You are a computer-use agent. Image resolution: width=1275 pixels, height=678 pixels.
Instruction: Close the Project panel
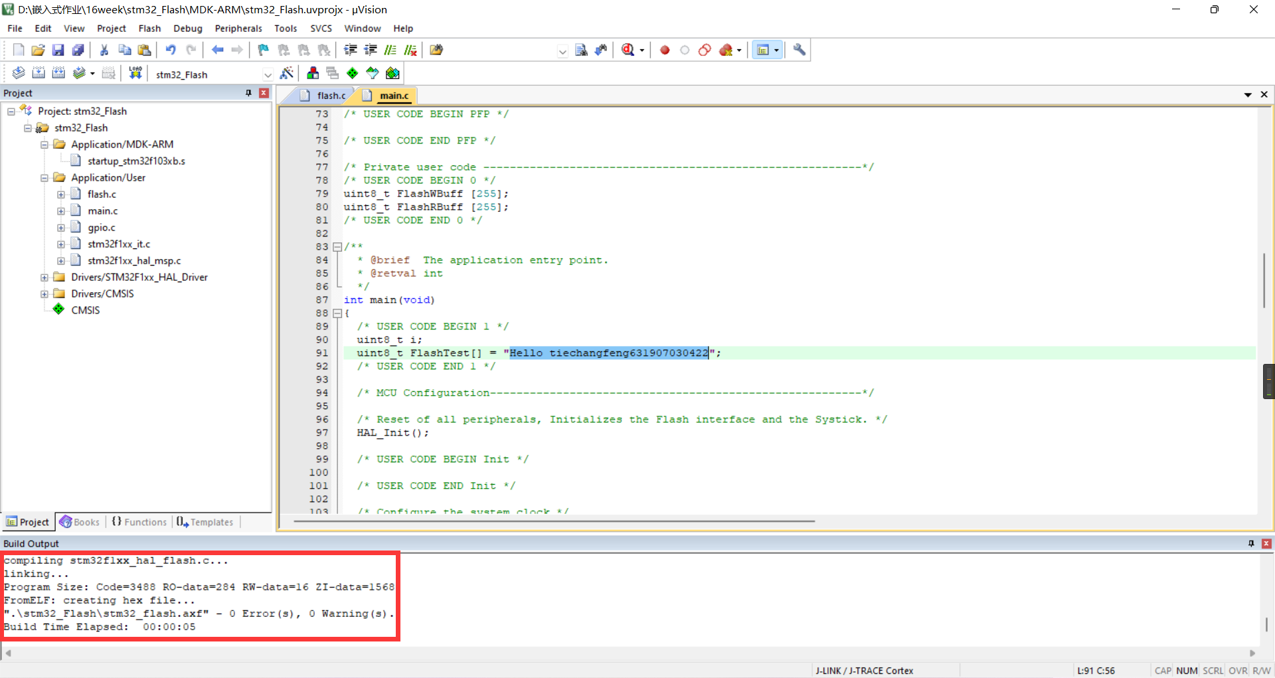coord(264,93)
